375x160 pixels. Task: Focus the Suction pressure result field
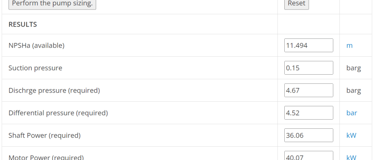point(308,68)
